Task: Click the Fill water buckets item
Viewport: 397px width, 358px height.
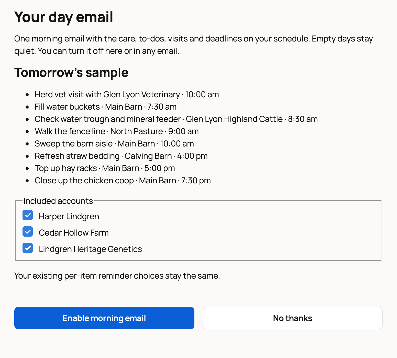Action: (x=106, y=107)
